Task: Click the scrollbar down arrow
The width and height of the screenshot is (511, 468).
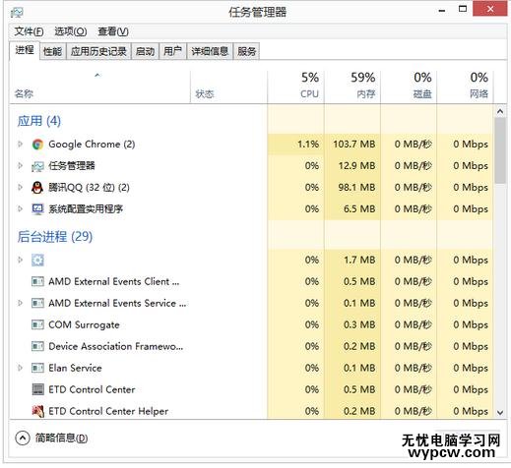Action: pos(500,413)
